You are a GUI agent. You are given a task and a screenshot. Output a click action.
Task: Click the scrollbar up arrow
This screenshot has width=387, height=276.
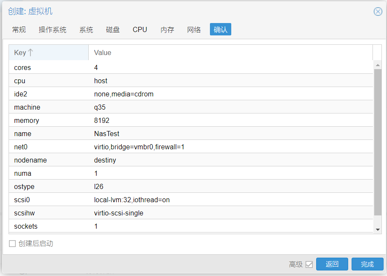[x=377, y=65]
